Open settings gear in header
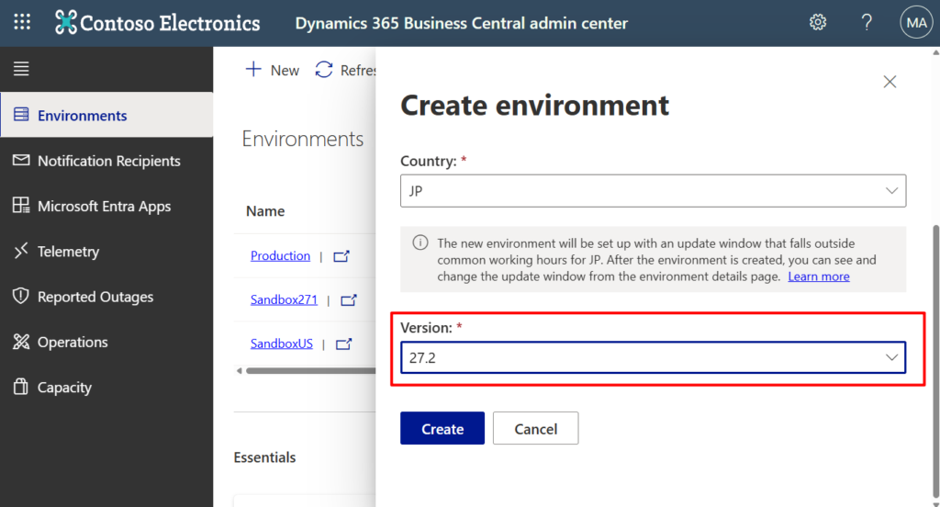940x507 pixels. tap(817, 23)
